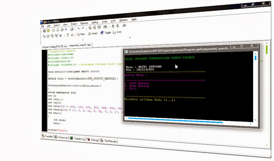The image size is (274, 161).
Task: Expand the left class browser dropdown arrow
Action: (83, 40)
